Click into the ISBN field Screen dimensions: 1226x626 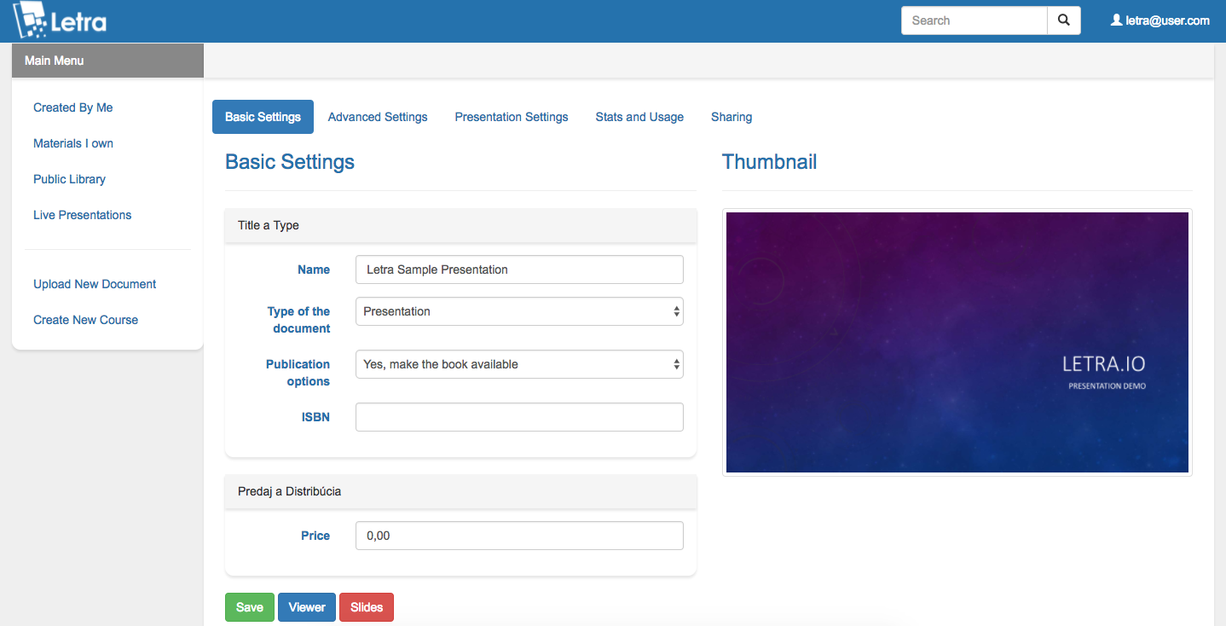click(x=519, y=417)
